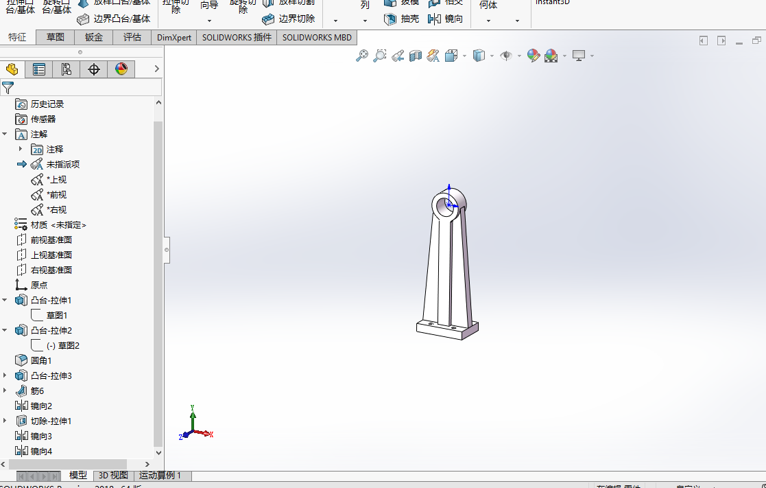Screen dimensions: 766x488
Task: Expand the 凸台-拉伸3 feature node
Action: tap(5, 375)
